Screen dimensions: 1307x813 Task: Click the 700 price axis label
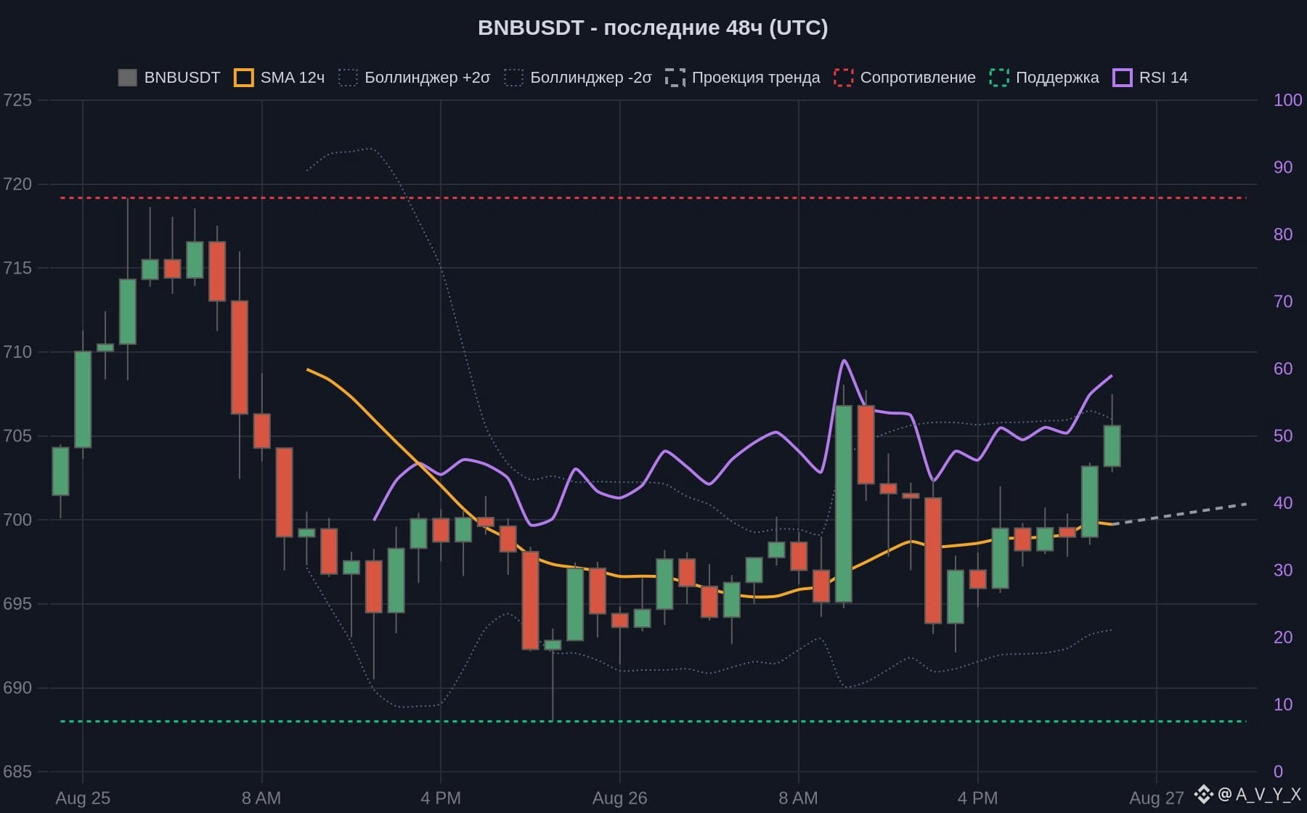(x=17, y=520)
